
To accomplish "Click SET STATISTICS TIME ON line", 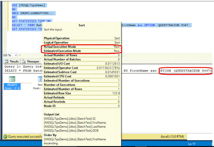I will tap(31, 21).
